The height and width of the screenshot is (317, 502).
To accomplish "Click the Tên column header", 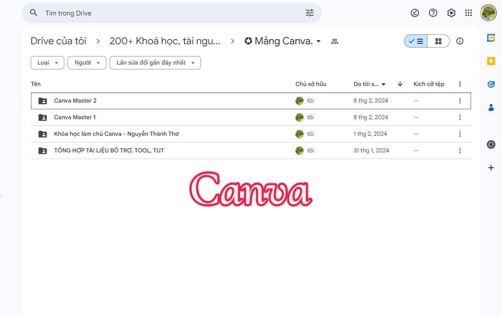I will 36,84.
